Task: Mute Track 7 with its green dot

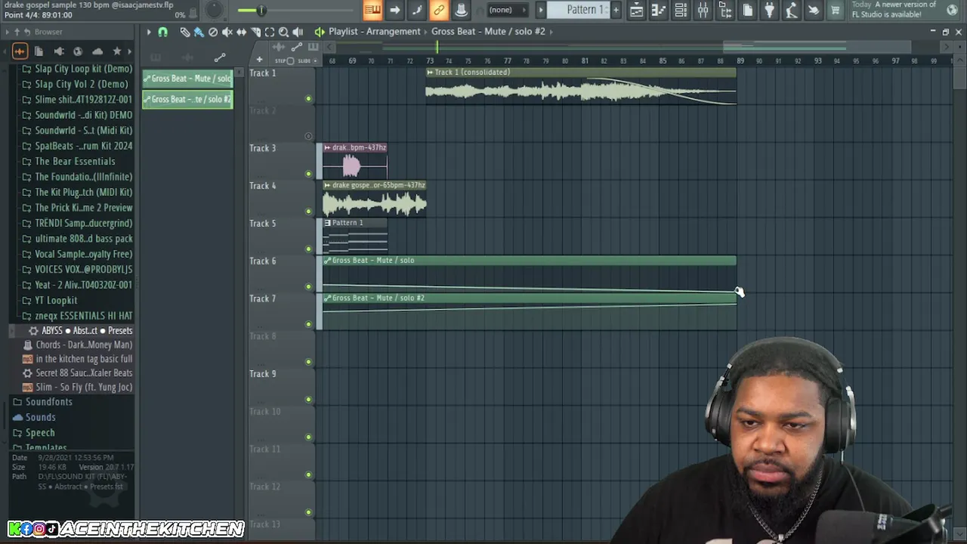Action: pyautogui.click(x=308, y=324)
